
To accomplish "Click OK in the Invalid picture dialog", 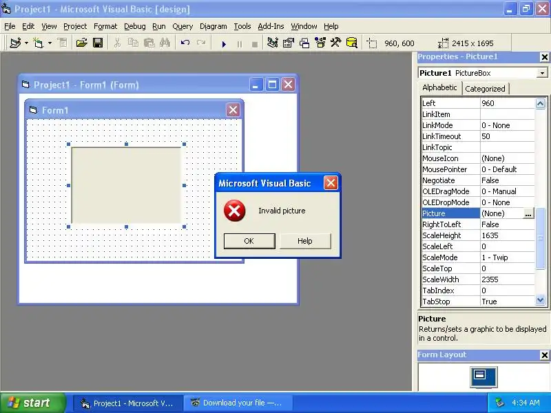I will click(249, 241).
